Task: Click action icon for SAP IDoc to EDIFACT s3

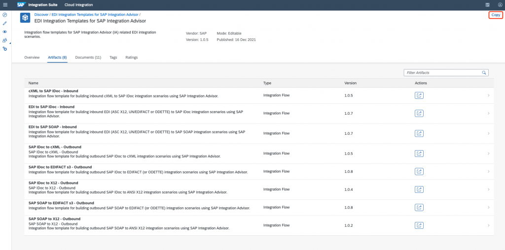Action: pos(419,172)
